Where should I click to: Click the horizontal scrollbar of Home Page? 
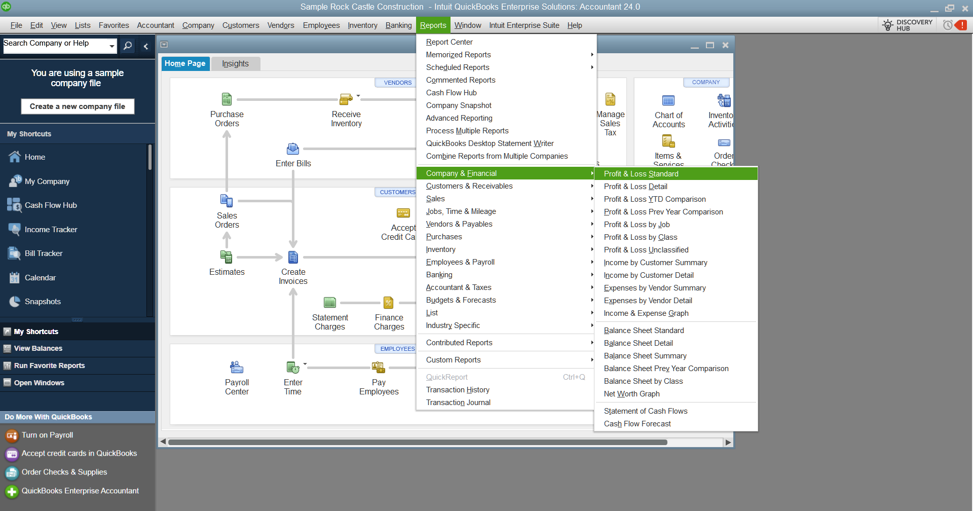(418, 442)
